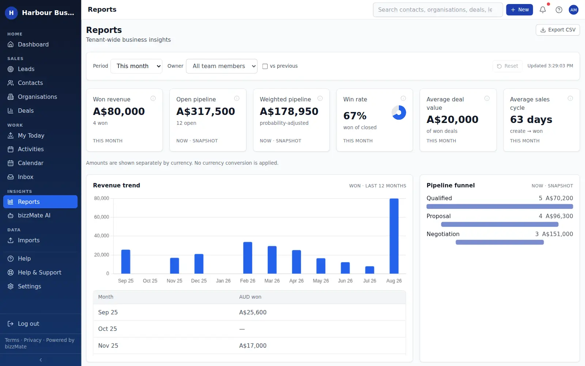Screen dimensions: 585x366
Task: Open the Dashboard home icon
Action: click(x=11, y=44)
